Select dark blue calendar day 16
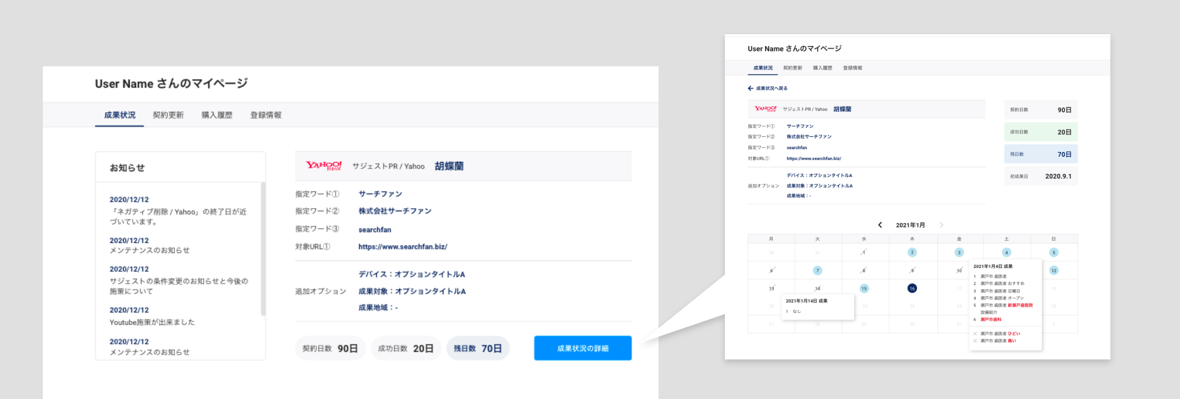Screen dimensions: 1180x399 (912, 288)
